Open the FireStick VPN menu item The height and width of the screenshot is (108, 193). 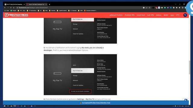tap(130, 15)
